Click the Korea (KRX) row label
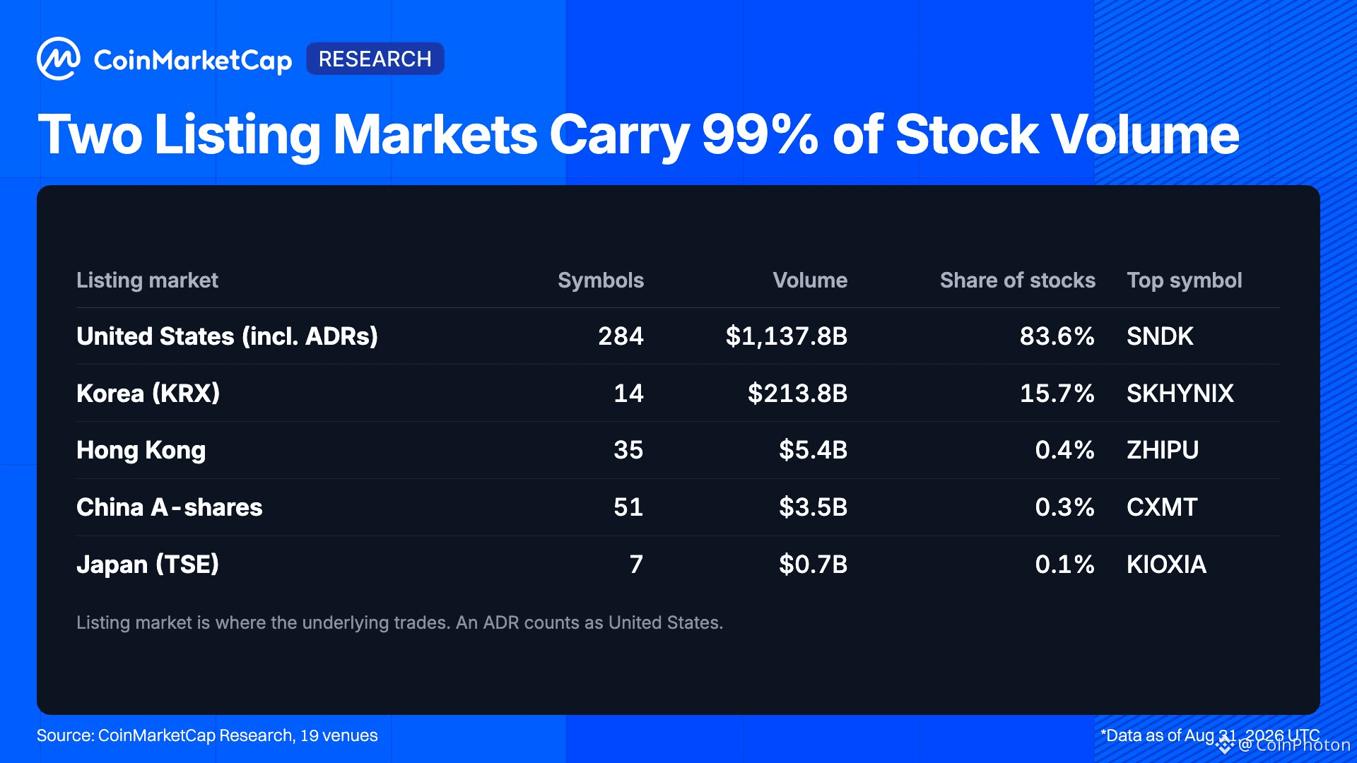 pyautogui.click(x=148, y=394)
